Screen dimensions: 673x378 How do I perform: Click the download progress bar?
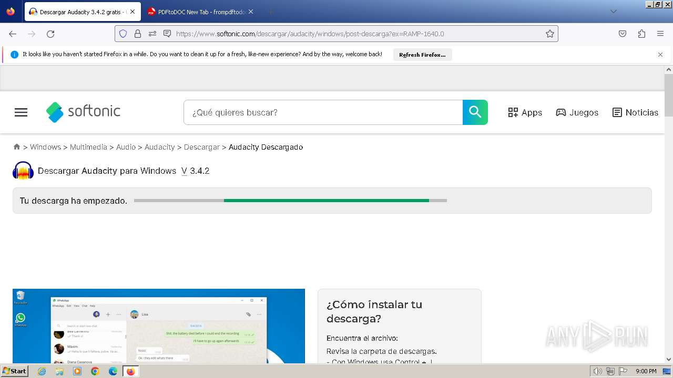(290, 201)
